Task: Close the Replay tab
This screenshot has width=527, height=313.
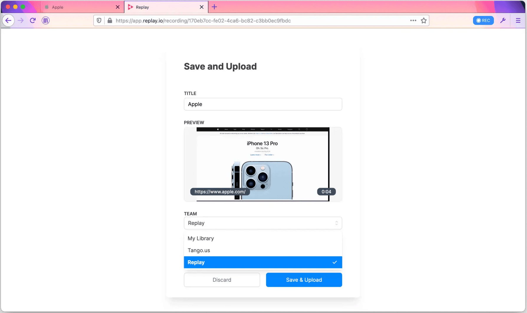Action: pyautogui.click(x=202, y=7)
